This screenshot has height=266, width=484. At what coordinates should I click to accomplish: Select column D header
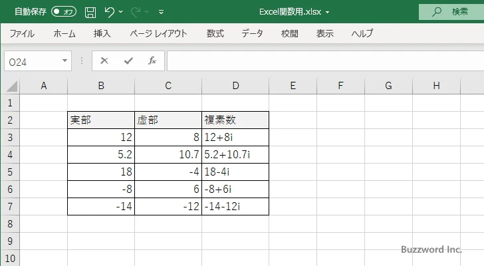coord(235,85)
